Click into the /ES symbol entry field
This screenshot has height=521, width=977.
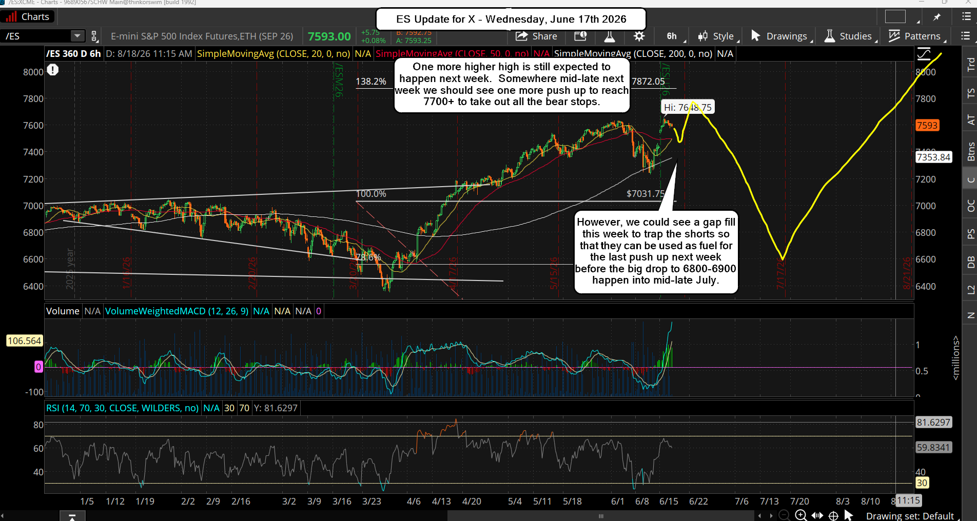(36, 36)
